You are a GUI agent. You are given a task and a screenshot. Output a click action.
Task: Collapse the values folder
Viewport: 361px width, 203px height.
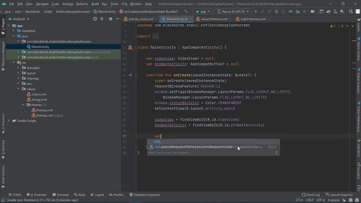pos(19,89)
